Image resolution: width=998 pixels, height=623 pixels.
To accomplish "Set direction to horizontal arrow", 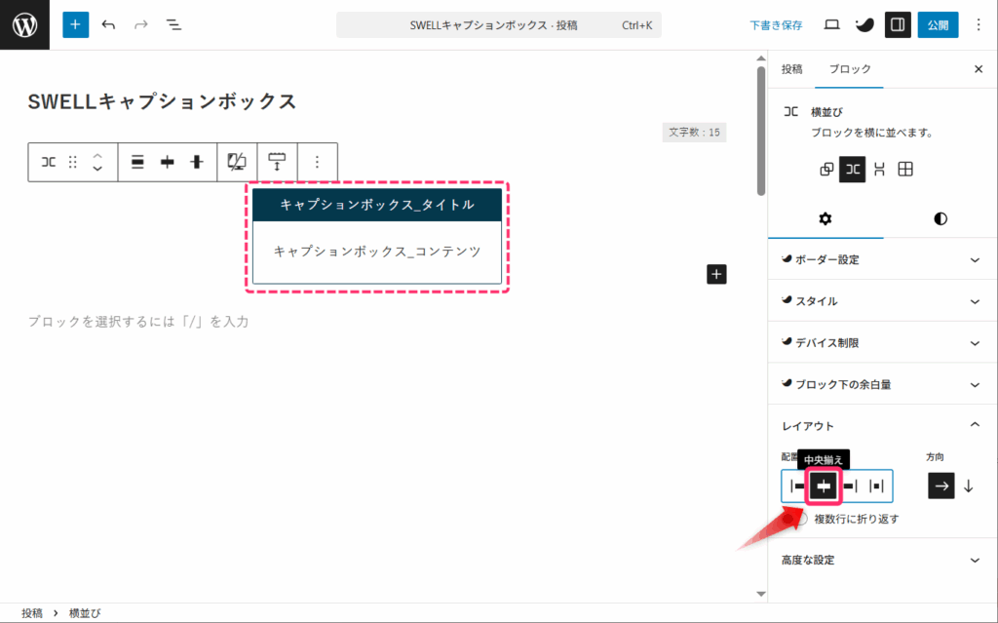I will point(941,487).
